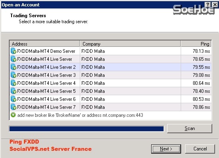
Task: Select FXDDMalta-MT4 Live Server address without number
Action: [45, 59]
